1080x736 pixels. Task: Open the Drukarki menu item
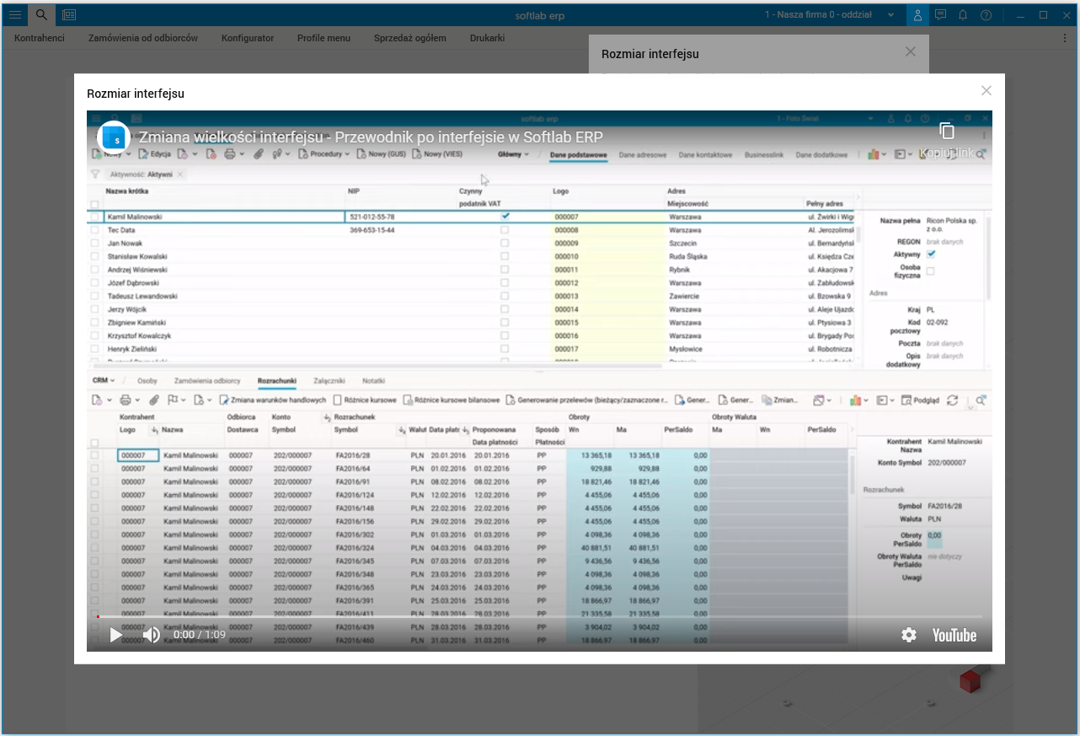[x=487, y=38]
